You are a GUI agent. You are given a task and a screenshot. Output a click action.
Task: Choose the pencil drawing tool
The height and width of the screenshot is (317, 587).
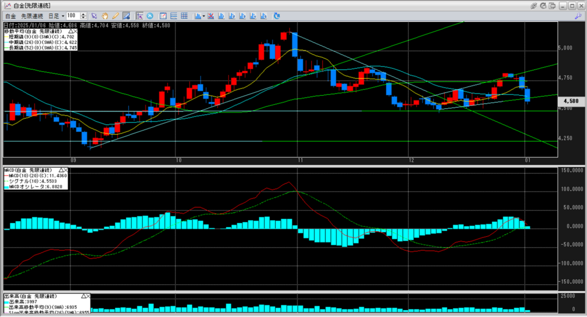pyautogui.click(x=115, y=15)
